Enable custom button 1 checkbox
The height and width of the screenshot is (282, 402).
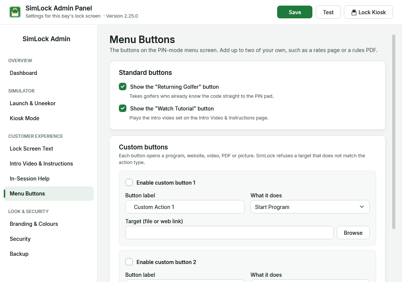[129, 182]
